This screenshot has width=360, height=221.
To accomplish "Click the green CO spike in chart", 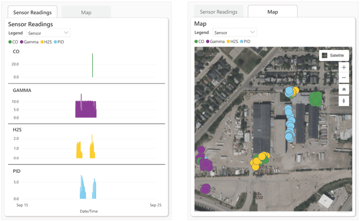I will pos(92,65).
